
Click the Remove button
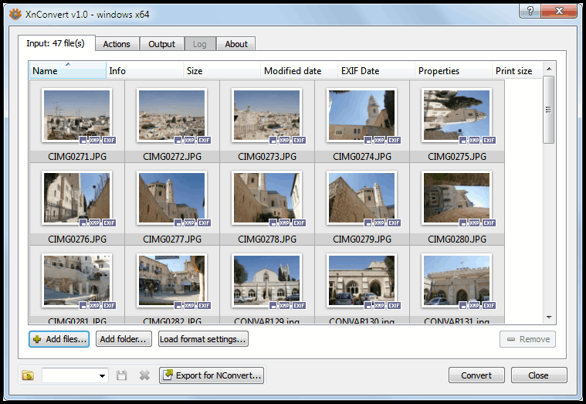pyautogui.click(x=527, y=339)
